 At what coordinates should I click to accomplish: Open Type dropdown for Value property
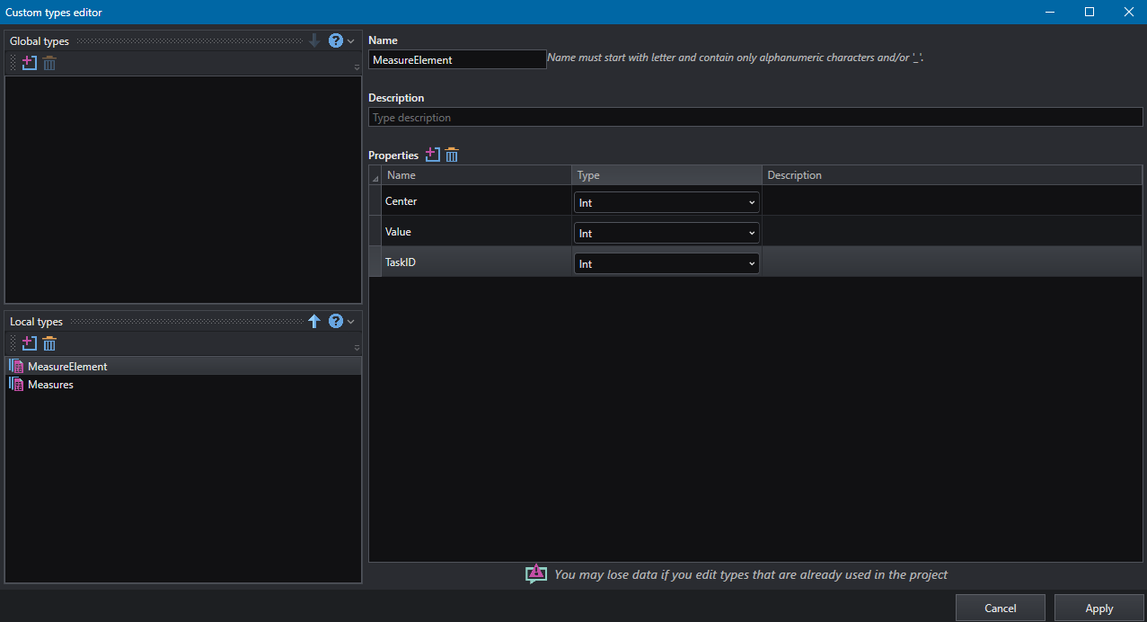tap(666, 233)
